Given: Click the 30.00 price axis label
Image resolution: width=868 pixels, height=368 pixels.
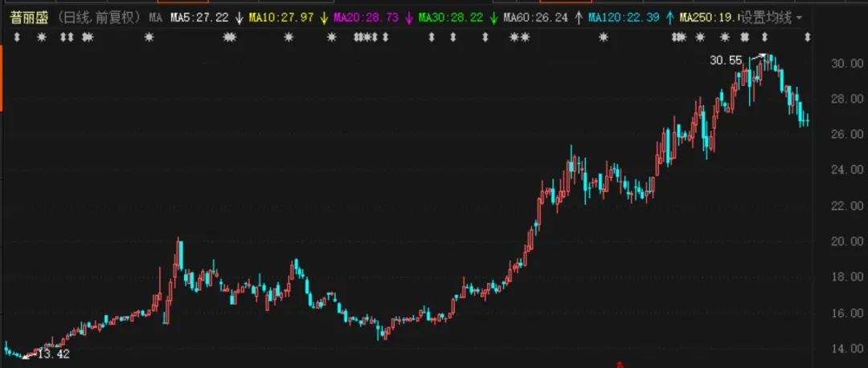Looking at the screenshot, I should click(x=850, y=63).
